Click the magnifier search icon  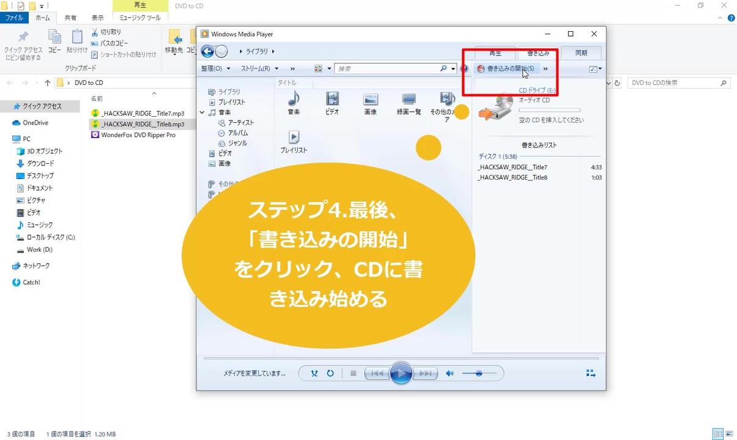(x=444, y=68)
